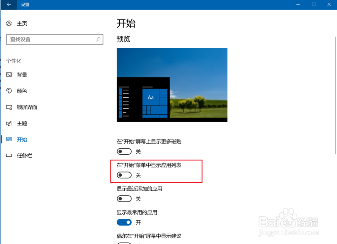
Task: Toggle 显示最近添加的应用 on
Action: pyautogui.click(x=124, y=199)
